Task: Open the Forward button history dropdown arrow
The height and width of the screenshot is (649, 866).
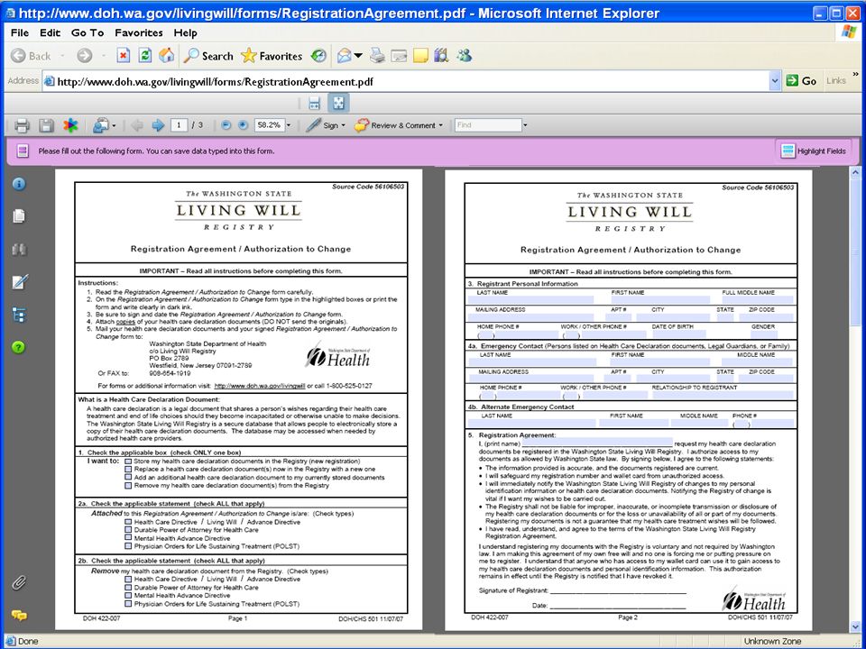Action: pyautogui.click(x=103, y=56)
